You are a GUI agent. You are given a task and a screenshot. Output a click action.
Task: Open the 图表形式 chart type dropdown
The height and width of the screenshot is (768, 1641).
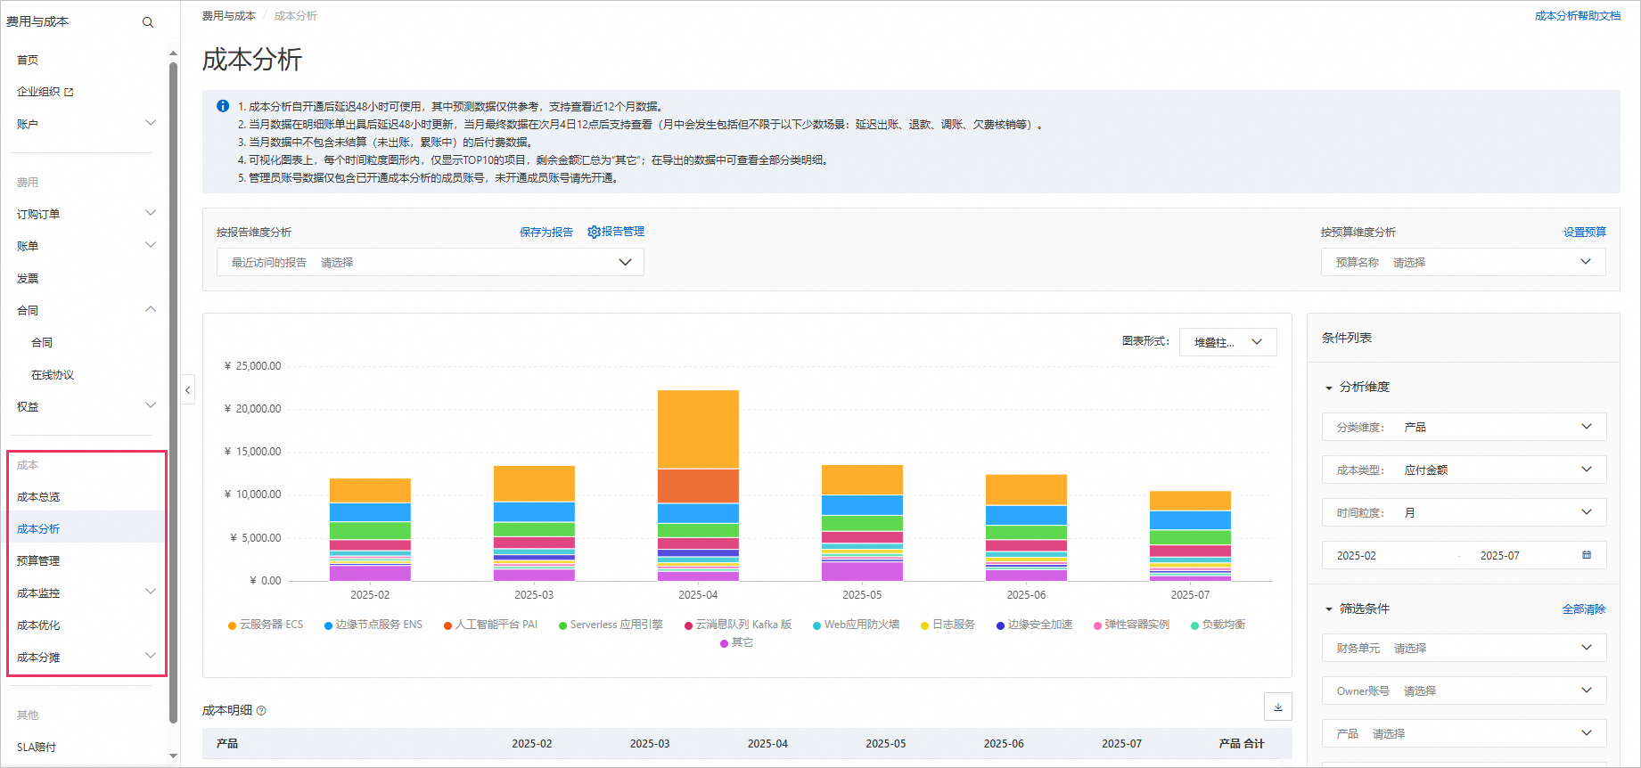pyautogui.click(x=1227, y=342)
